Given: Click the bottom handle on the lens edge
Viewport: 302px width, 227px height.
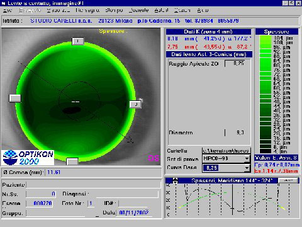Looking at the screenshot, I should 72,162.
